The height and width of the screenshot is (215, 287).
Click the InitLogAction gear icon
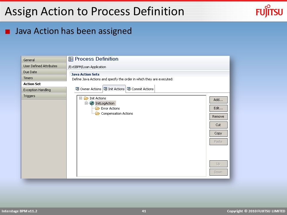tap(92, 103)
